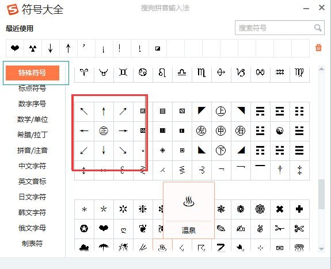Insert the circled 右 symbol
The width and height of the screenshot is (331, 269).
241,130
